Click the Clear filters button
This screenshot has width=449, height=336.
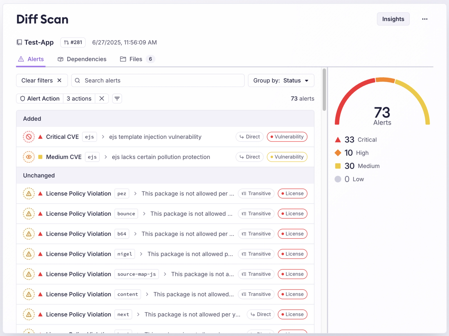pos(42,80)
